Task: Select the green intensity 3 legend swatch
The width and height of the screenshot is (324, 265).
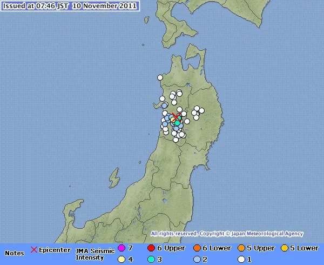Action: coord(151,259)
